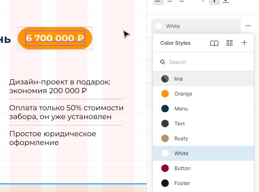The image size is (259, 192).
Task: Select the Rusty color style
Action: click(x=203, y=138)
